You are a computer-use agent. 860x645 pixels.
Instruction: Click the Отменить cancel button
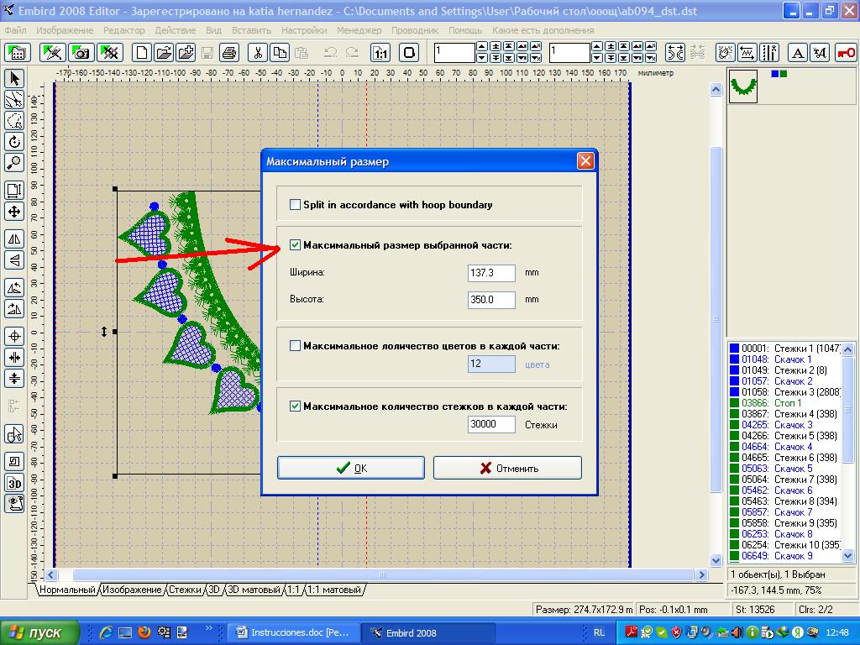[x=507, y=468]
